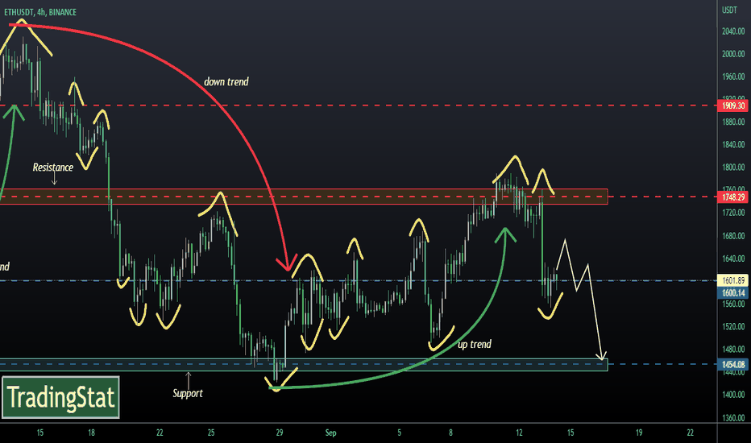
Task: Click the ETHUSDT, 4h, BINANCE symbol title
Action: 40,12
